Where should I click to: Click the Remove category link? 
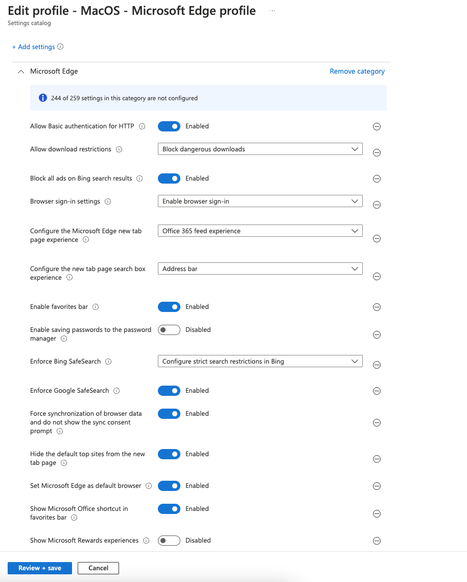click(x=357, y=71)
